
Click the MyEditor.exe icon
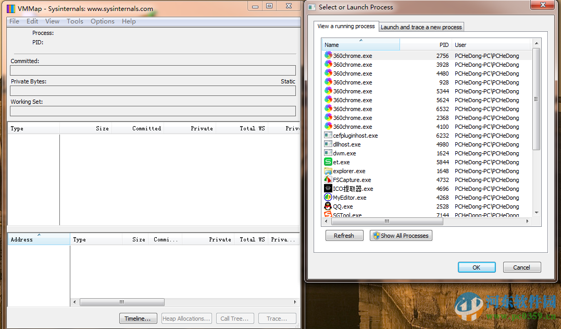pyautogui.click(x=328, y=197)
